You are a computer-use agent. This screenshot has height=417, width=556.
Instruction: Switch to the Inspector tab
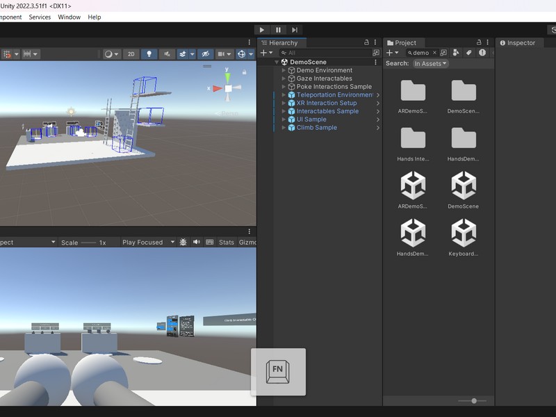click(520, 42)
